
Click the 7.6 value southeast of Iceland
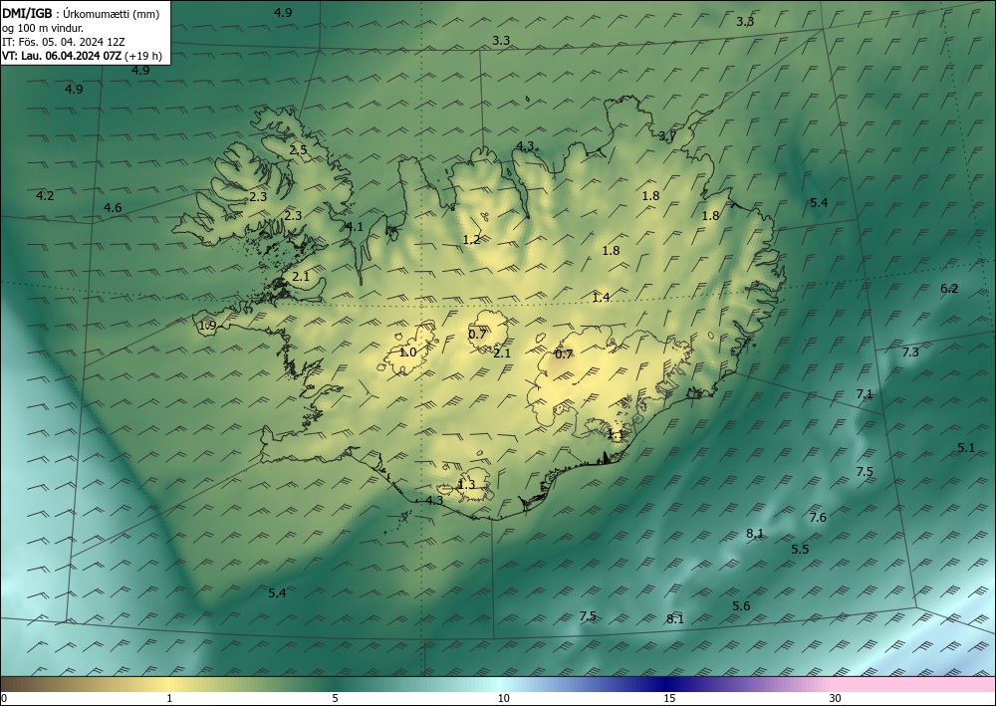point(818,518)
